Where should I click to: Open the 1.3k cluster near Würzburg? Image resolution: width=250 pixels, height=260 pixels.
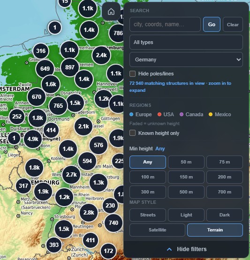(x=98, y=183)
